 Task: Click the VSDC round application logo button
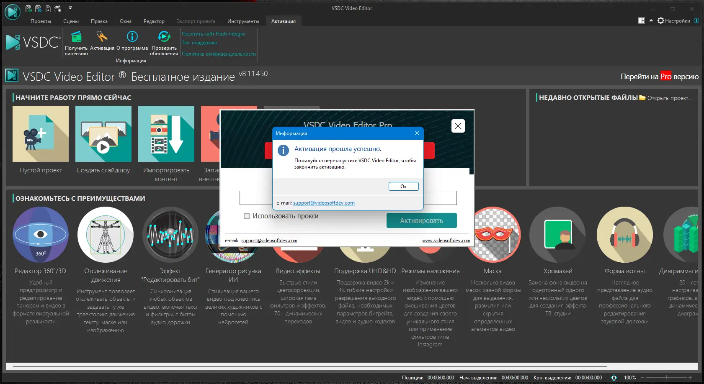(13, 12)
